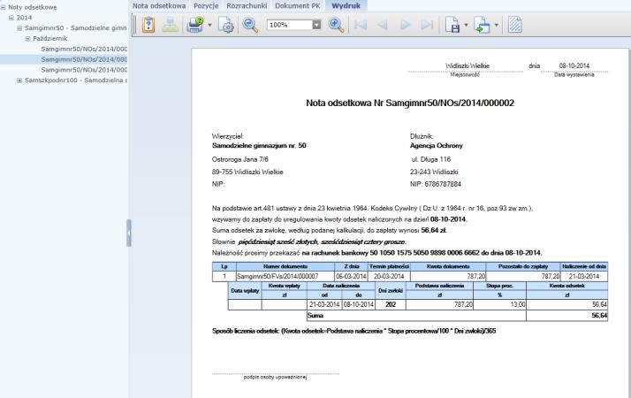Select the Wydruk tab
Viewport: 631px width, 398px height.
click(346, 5)
